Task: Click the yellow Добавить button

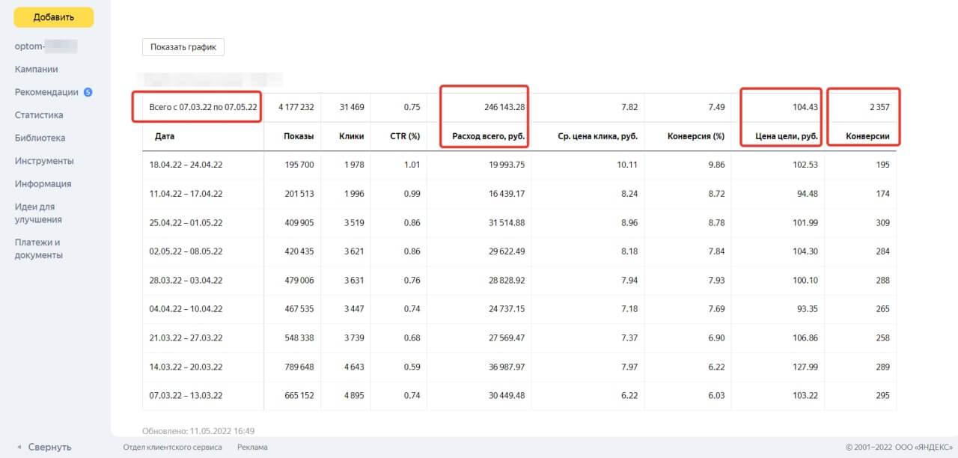Action: 54,17
